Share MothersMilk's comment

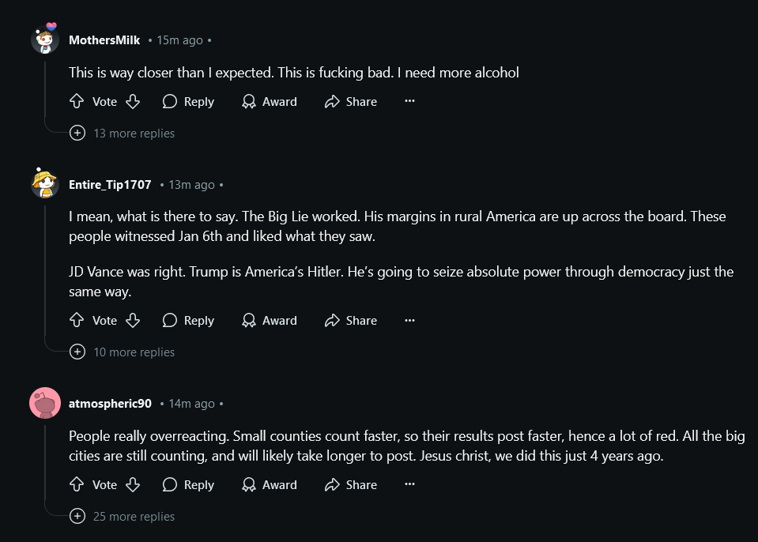[351, 101]
